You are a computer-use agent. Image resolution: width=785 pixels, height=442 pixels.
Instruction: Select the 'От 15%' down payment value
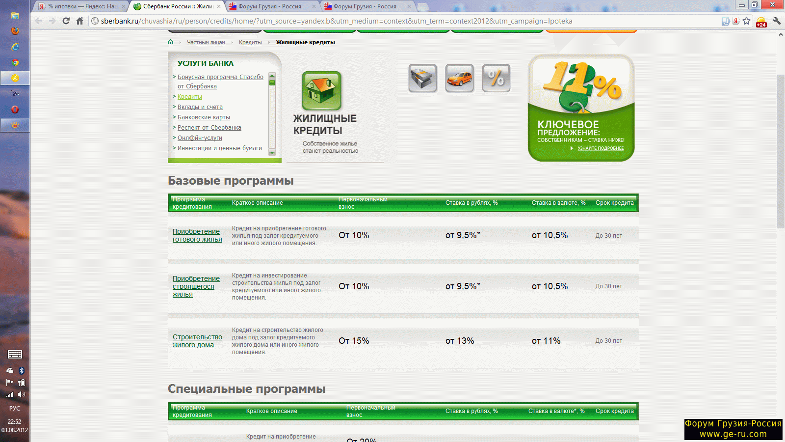coord(354,341)
